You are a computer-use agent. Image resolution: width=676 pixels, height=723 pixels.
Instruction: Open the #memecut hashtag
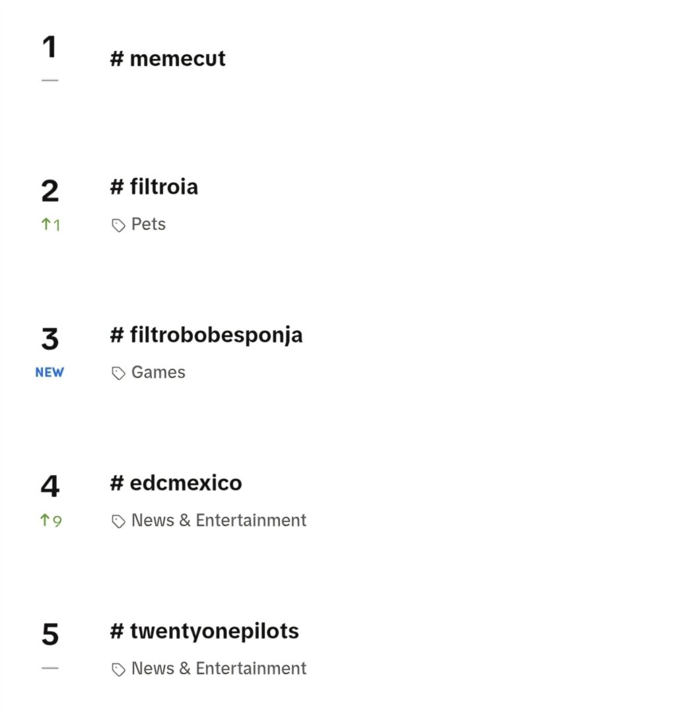coord(168,59)
